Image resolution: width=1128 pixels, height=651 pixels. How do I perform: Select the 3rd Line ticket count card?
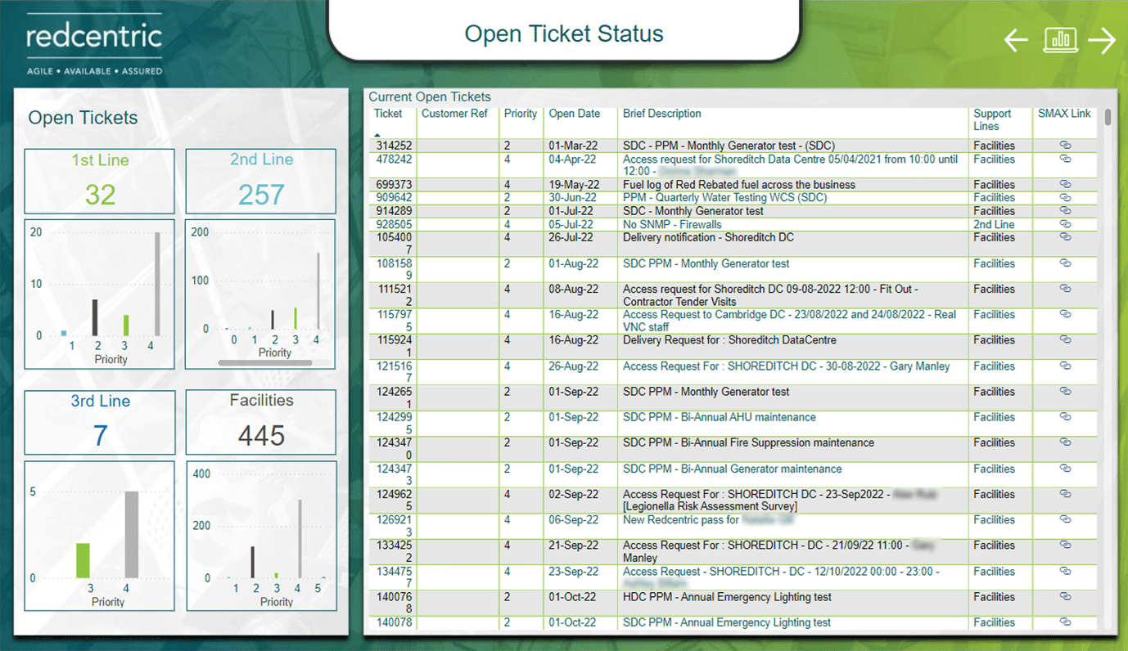[100, 423]
